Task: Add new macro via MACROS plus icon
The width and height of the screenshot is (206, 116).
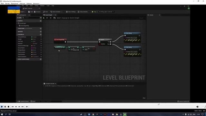Action: (x=41, y=32)
